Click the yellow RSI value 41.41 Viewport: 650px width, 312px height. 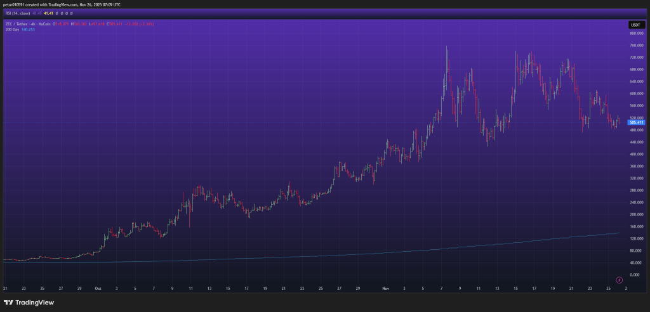48,12
